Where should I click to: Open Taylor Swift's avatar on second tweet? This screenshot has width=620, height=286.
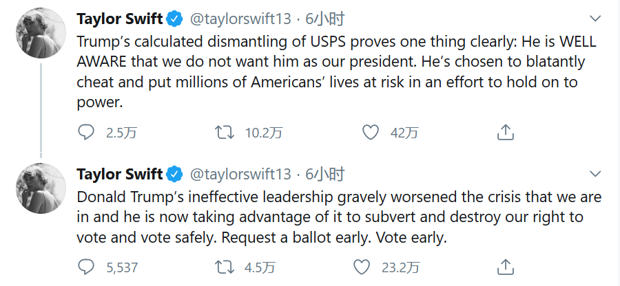[37, 187]
